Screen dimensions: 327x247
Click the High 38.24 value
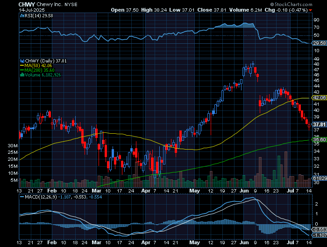[x=154, y=10]
